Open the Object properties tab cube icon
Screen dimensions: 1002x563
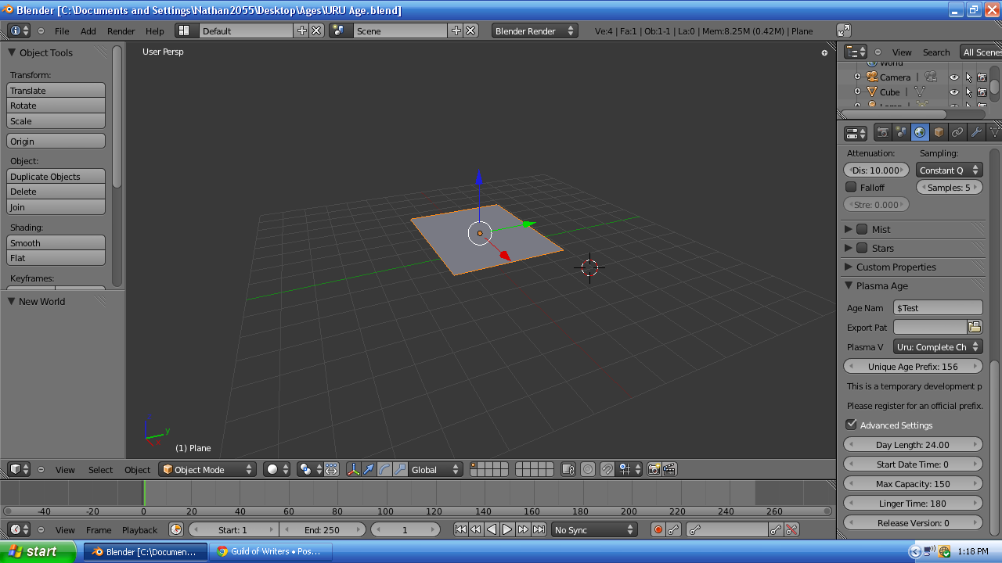point(939,133)
